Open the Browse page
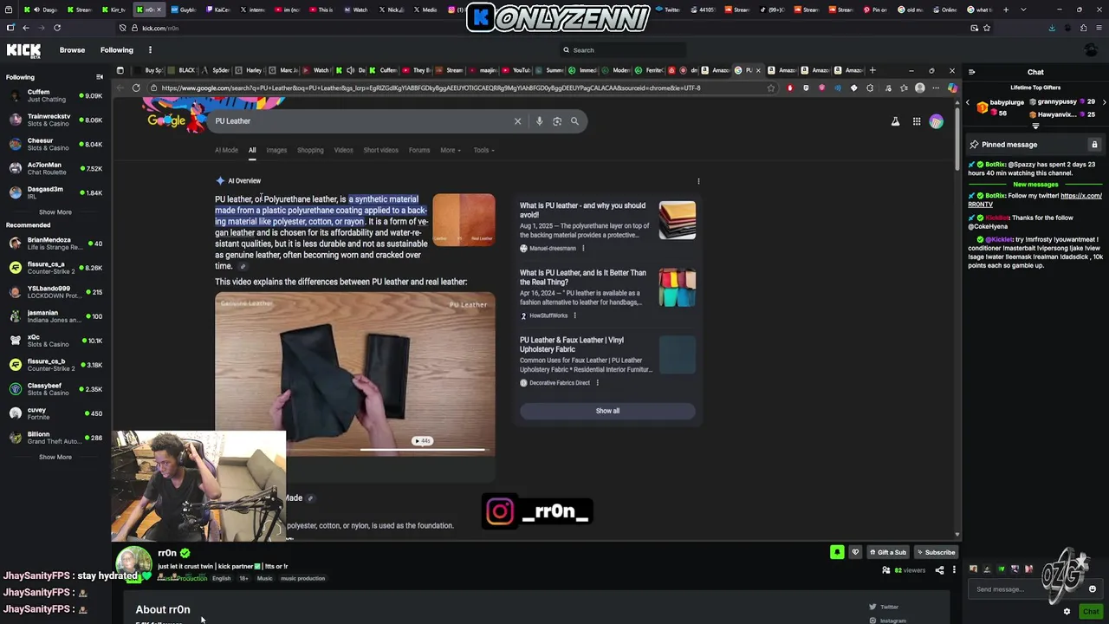 72,50
